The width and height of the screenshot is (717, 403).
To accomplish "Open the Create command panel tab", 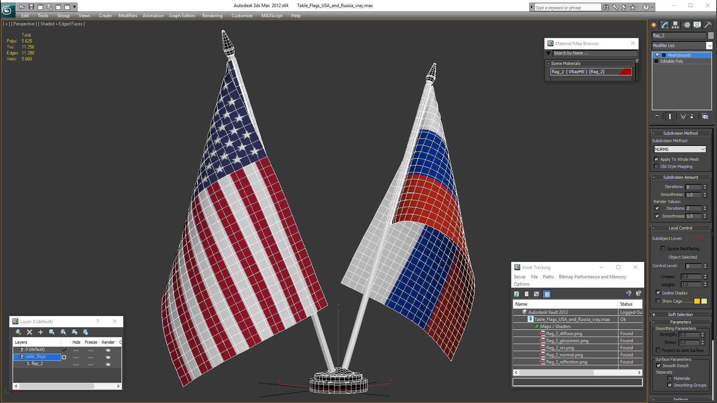I will [654, 25].
